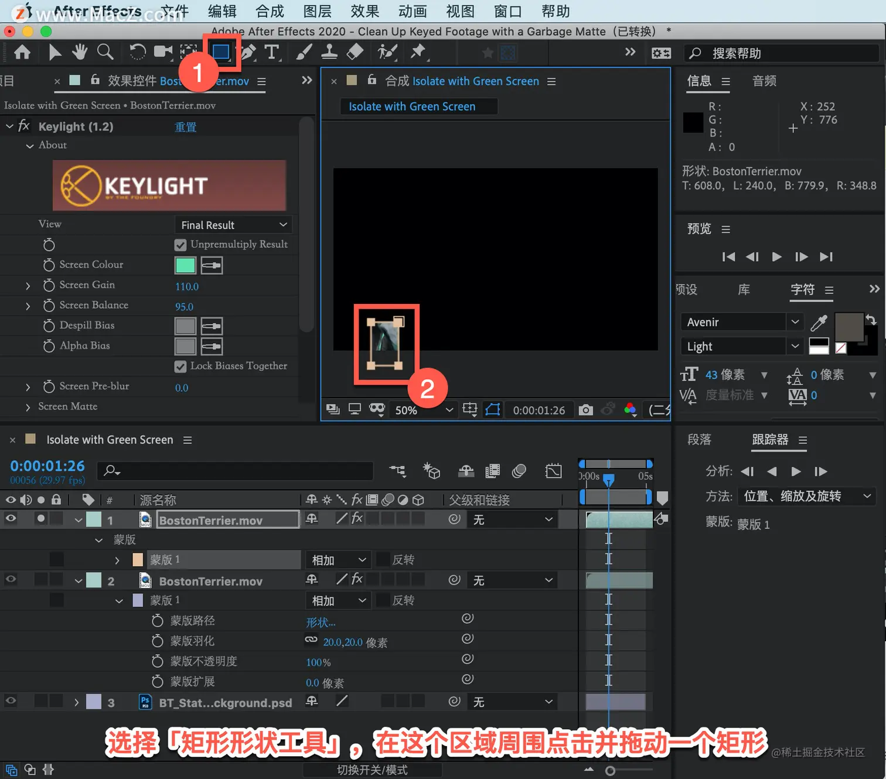Open View Final Result dropdown

(233, 225)
